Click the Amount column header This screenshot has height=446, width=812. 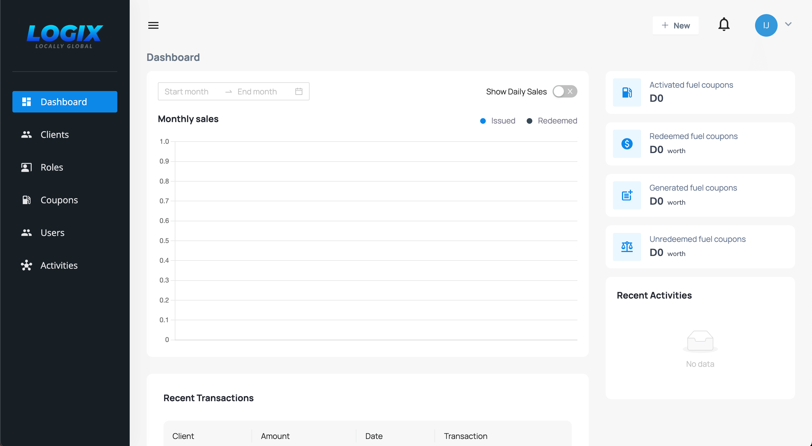pos(275,436)
